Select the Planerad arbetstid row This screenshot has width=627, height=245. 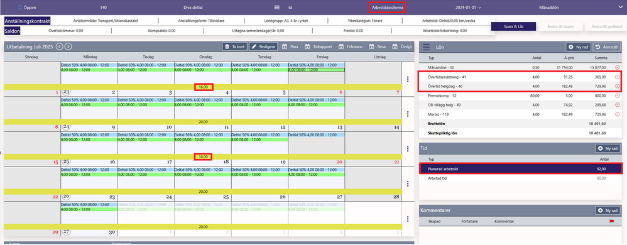point(521,169)
